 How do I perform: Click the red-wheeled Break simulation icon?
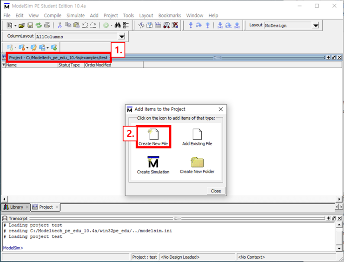pyautogui.click(x=166, y=26)
